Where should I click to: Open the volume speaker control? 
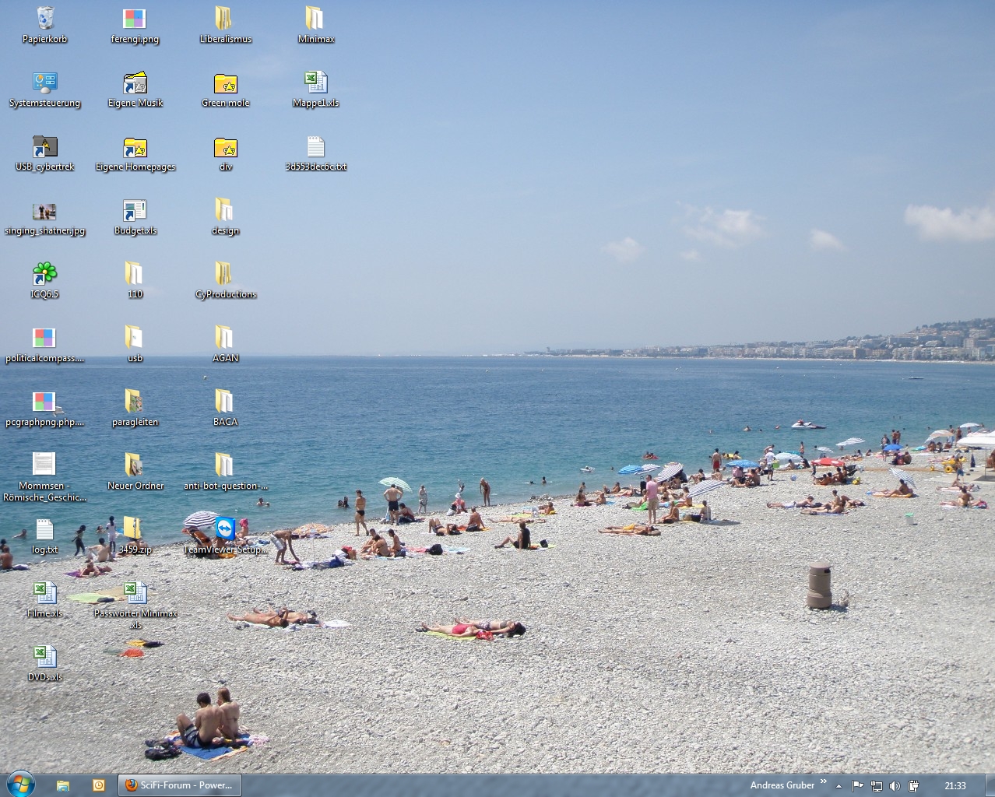[895, 786]
